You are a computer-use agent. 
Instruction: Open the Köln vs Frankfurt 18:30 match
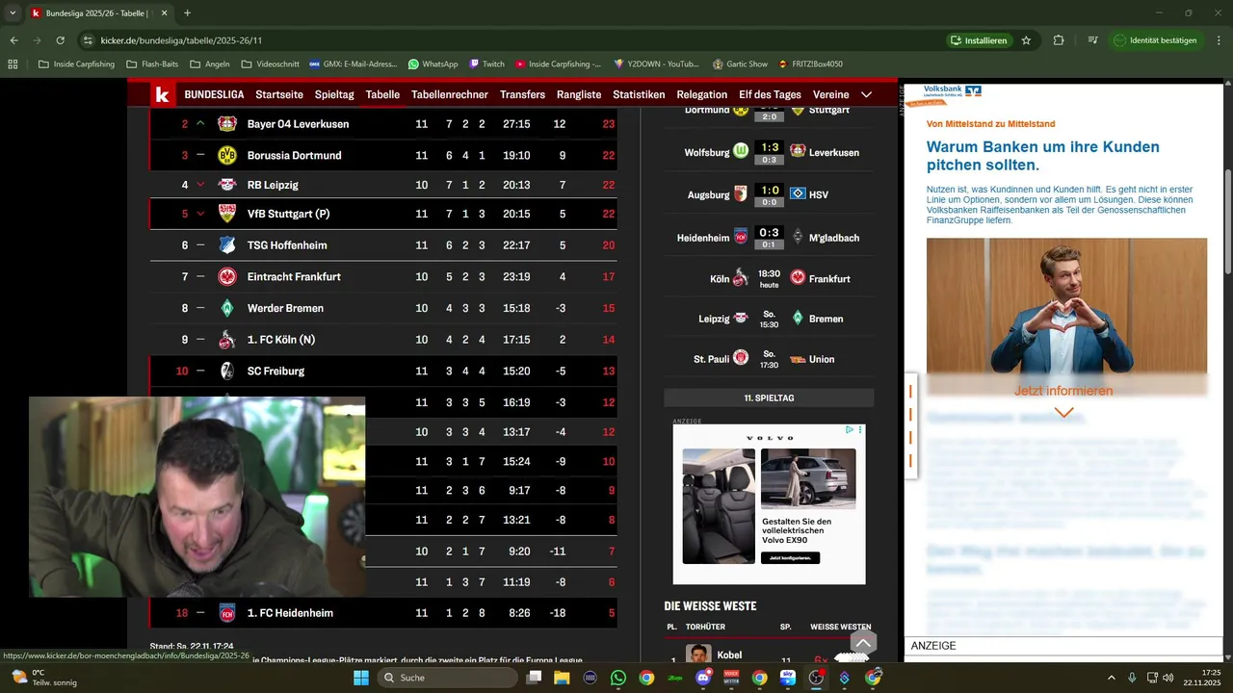769,278
